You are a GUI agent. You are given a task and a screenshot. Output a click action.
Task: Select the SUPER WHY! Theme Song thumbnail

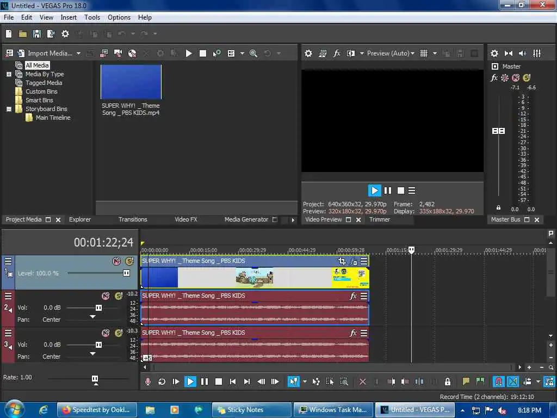[131, 82]
